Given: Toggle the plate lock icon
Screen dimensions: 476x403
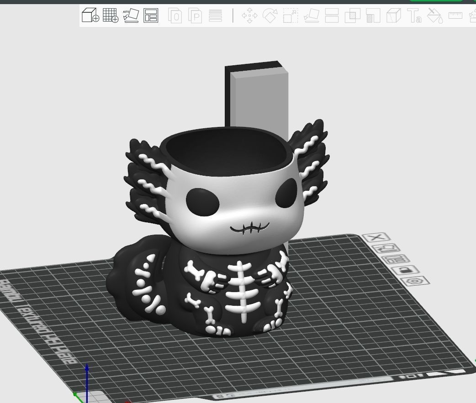Looking at the screenshot, I should (x=405, y=270).
